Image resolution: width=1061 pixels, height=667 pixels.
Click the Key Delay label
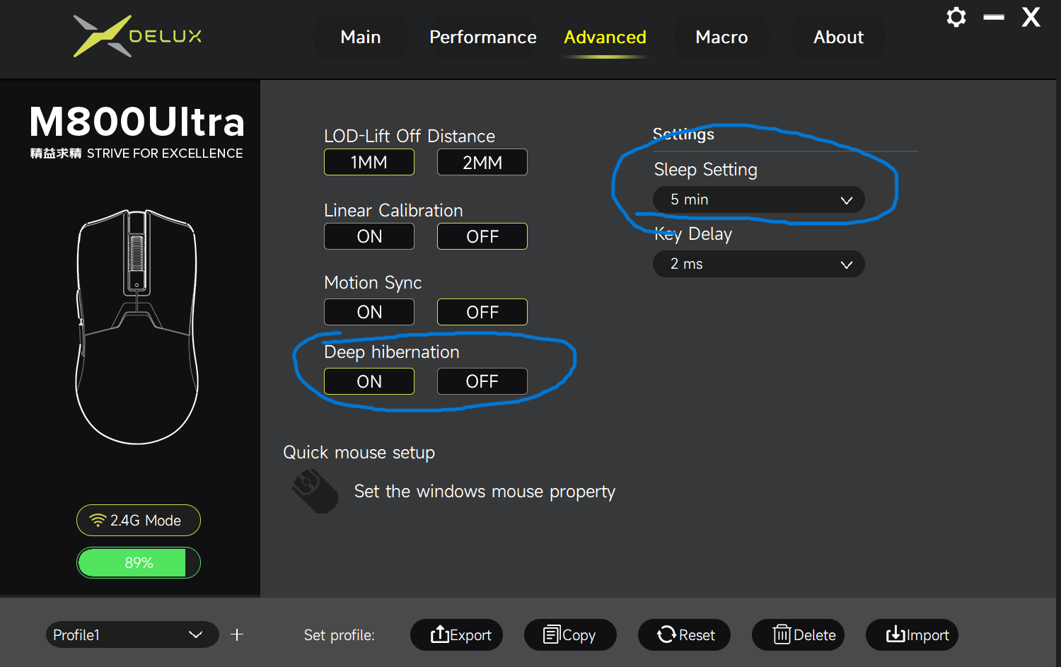693,234
